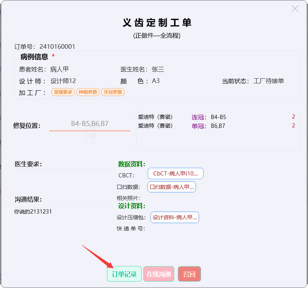Screen dimensions: 308x288
Task: Click the 沟通结果 text 你说的2131231
Action: [x=33, y=212]
